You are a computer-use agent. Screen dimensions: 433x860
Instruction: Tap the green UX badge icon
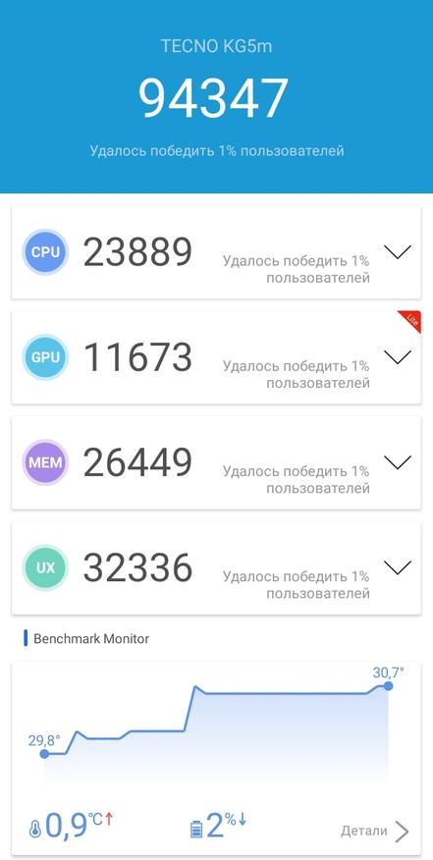point(45,567)
